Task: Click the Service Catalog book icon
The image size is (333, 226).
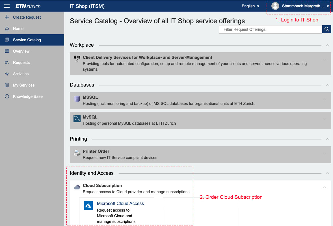Action: (x=7, y=40)
